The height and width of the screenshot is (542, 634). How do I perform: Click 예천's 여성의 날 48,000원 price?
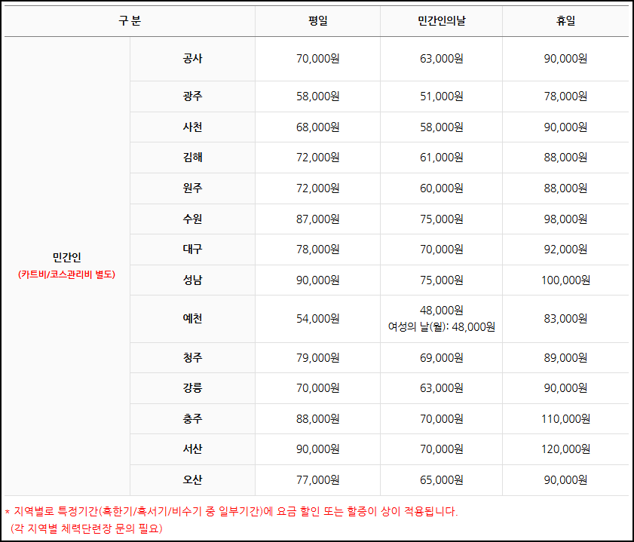tap(441, 326)
